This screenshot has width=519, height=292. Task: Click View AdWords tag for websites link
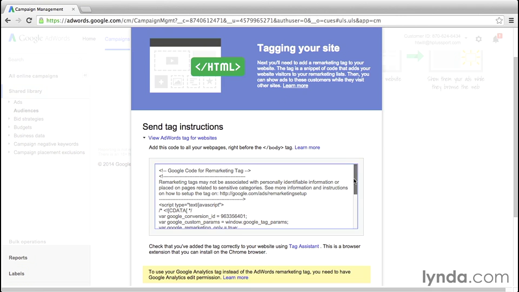(182, 138)
